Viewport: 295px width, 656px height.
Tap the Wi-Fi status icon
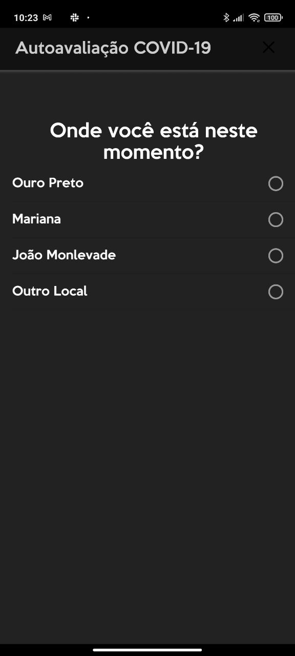point(254,17)
